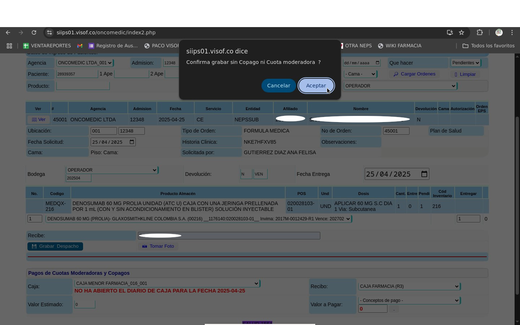This screenshot has width=520, height=325.
Task: Open Todos los favoritos folder
Action: pos(489,46)
